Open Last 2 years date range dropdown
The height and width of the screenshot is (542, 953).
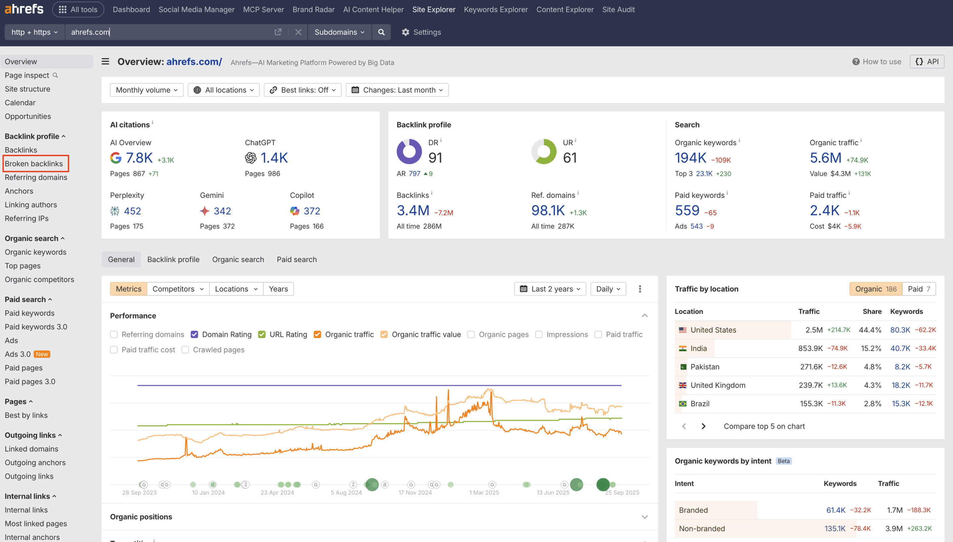coord(550,289)
